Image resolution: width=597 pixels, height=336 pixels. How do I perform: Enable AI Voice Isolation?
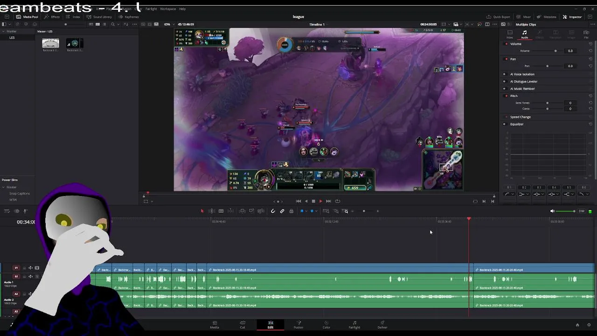[x=504, y=74]
